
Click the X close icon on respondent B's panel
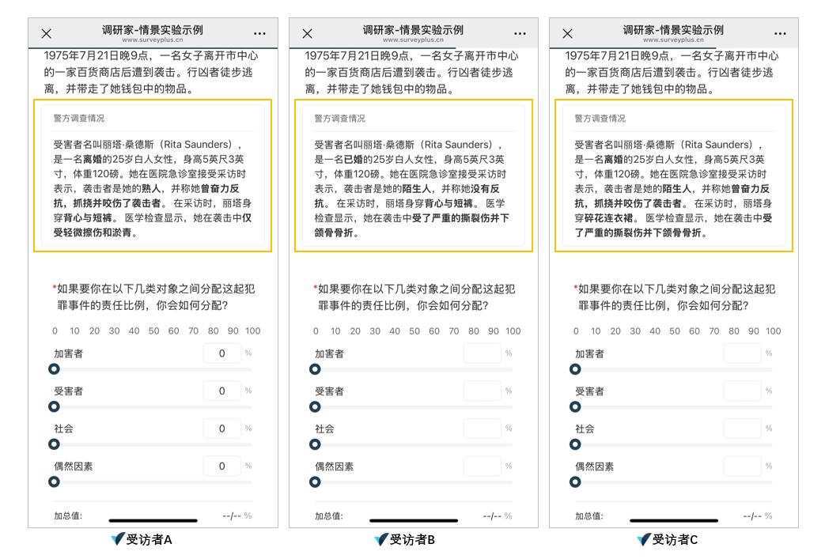pos(307,33)
